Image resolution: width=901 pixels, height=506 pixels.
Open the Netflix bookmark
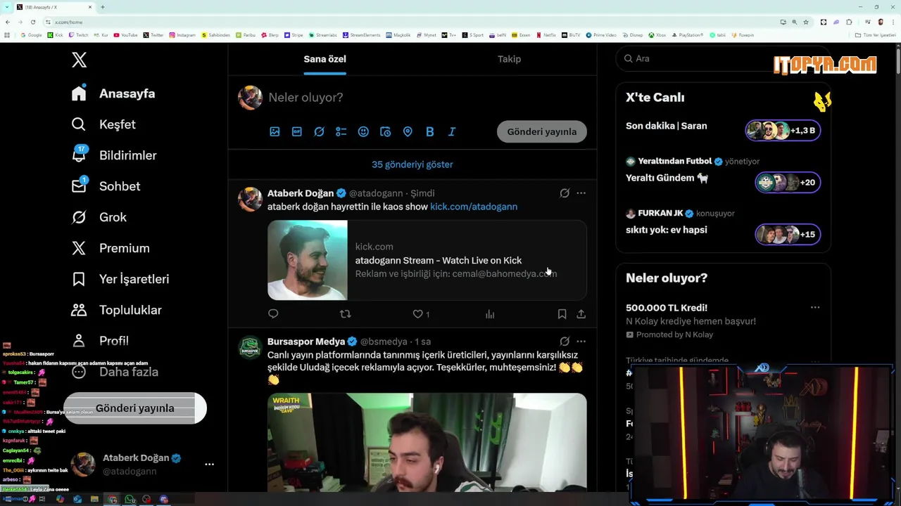[546, 35]
